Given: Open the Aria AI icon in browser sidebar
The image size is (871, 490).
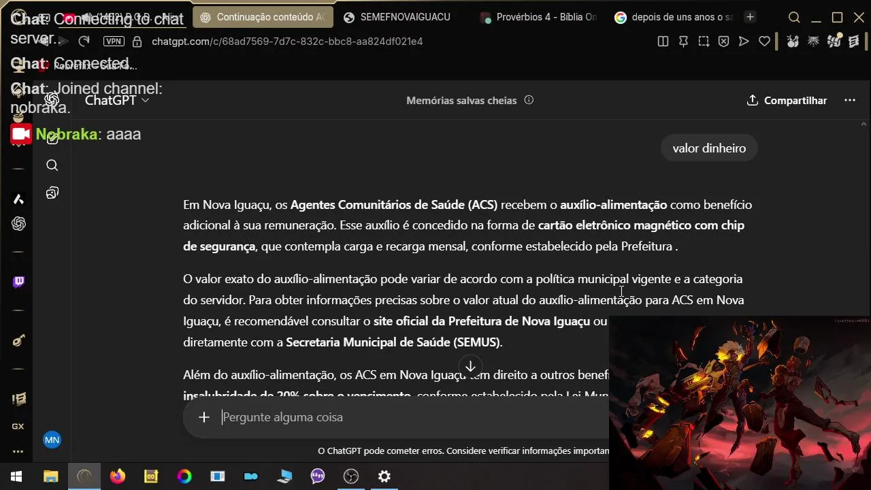Looking at the screenshot, I should (x=18, y=199).
